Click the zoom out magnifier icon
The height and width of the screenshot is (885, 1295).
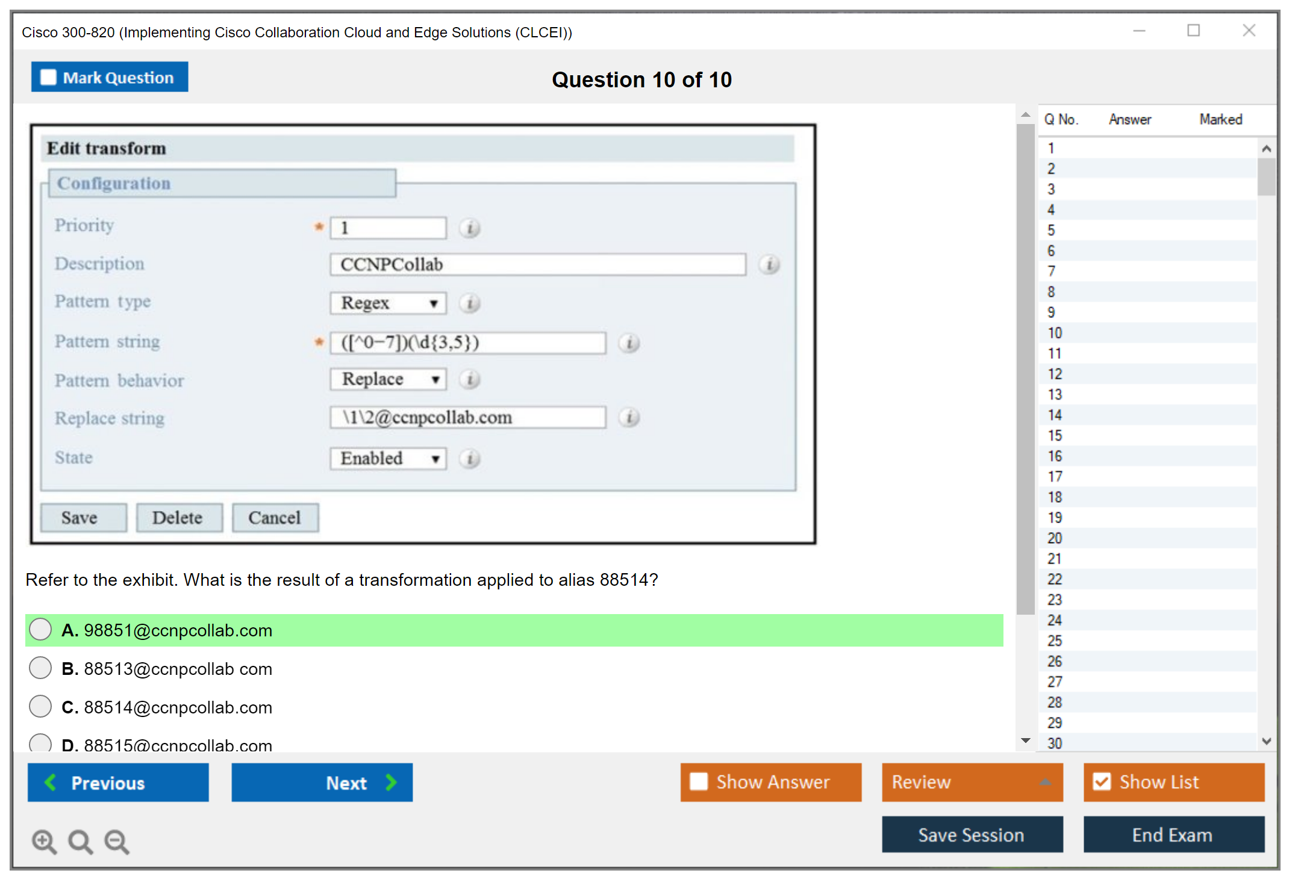(x=117, y=841)
